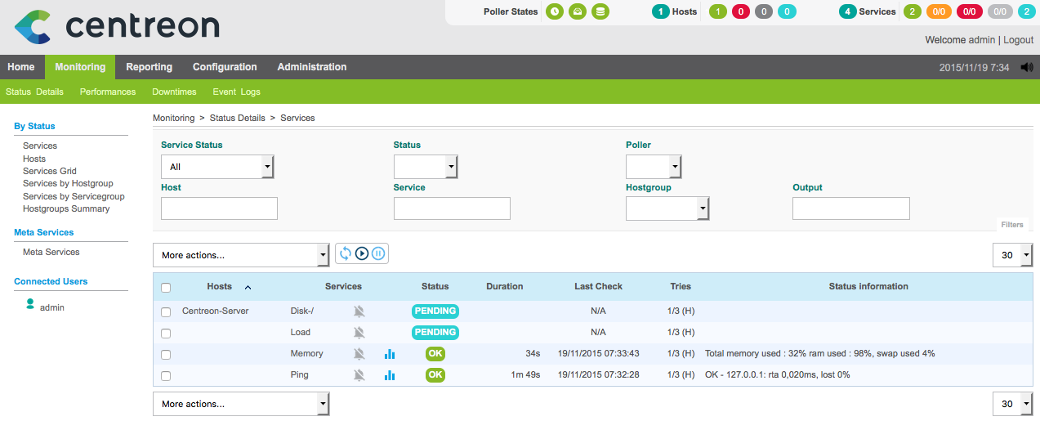1040x439 pixels.
Task: Open the performance graph icon for Memory
Action: click(390, 354)
